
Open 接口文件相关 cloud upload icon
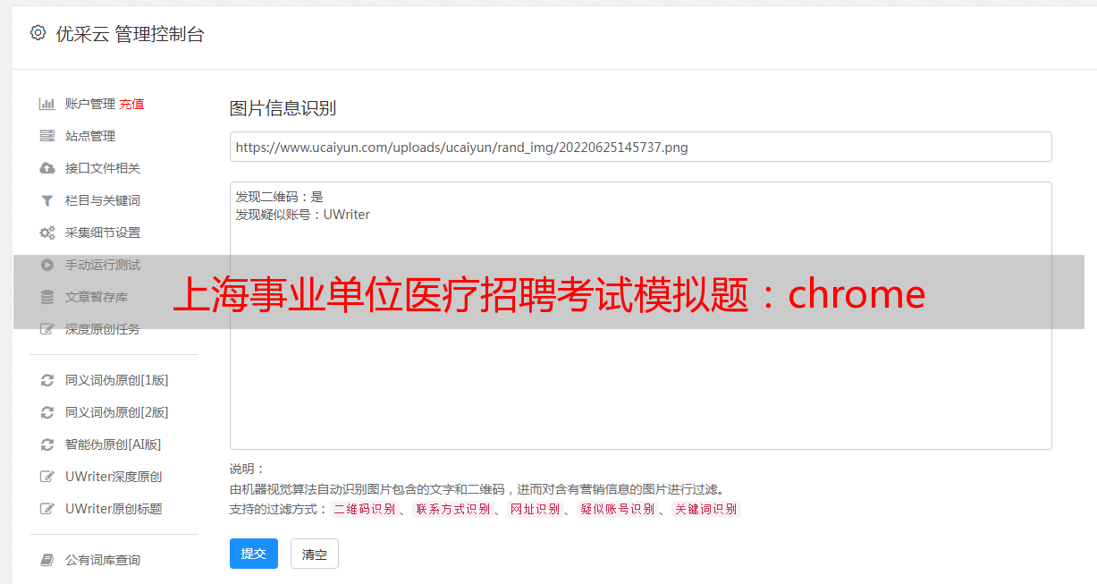coord(47,168)
